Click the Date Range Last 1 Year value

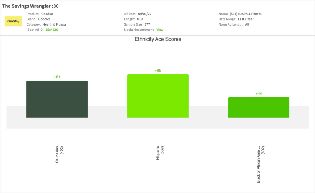(246, 19)
